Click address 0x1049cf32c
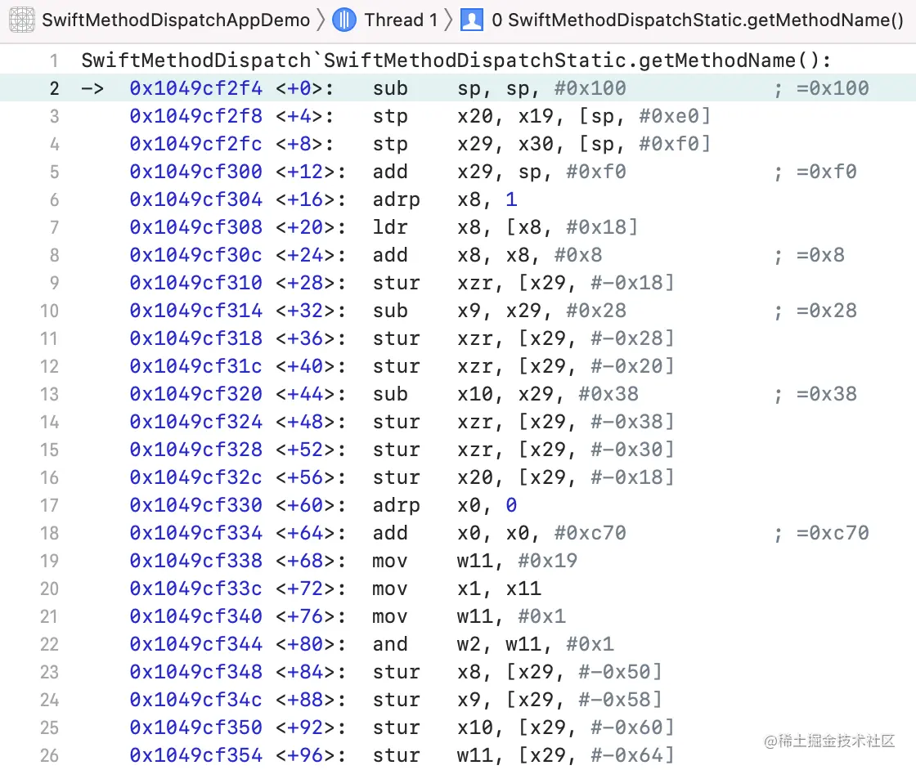Viewport: 916px width, 770px height. [195, 477]
